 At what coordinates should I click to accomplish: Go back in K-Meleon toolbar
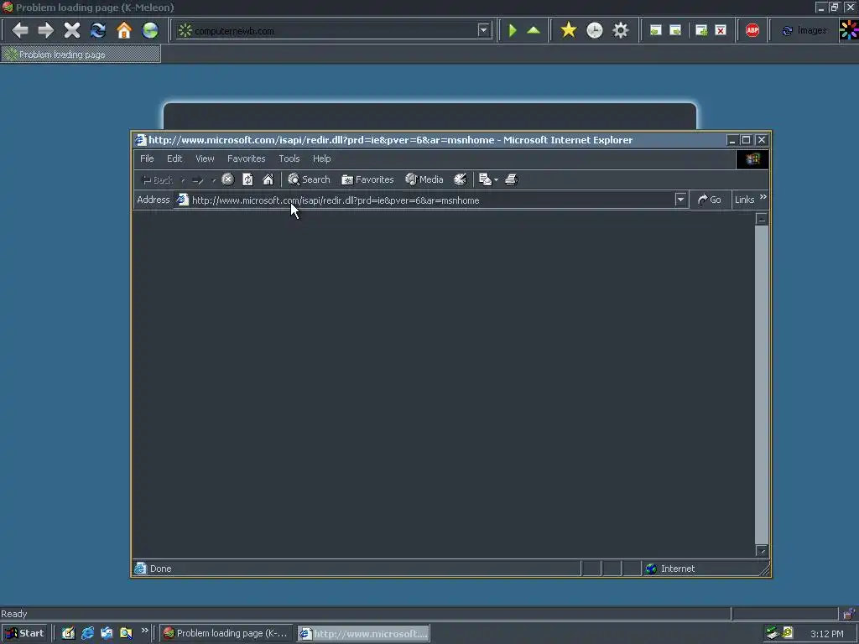(x=20, y=30)
